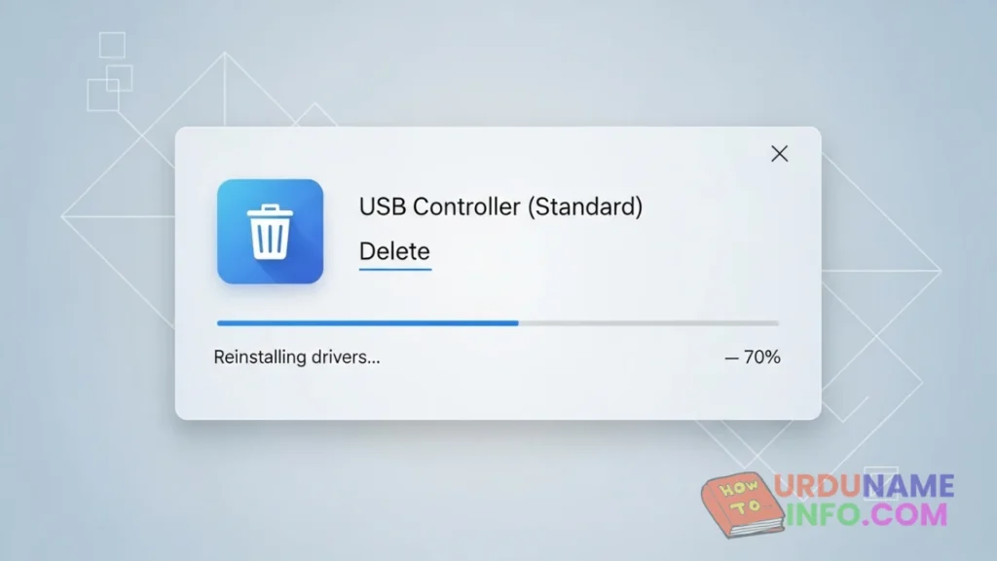This screenshot has height=561, width=997.
Task: Click the orange URDU watermark text
Action: point(817,487)
